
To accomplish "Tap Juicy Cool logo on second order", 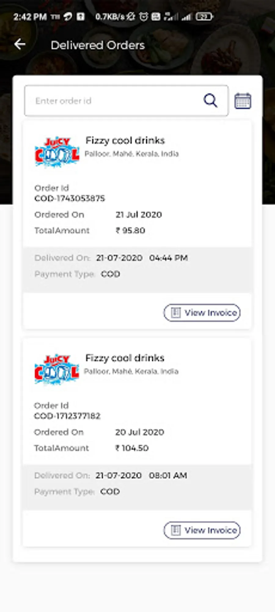I will 57,369.
